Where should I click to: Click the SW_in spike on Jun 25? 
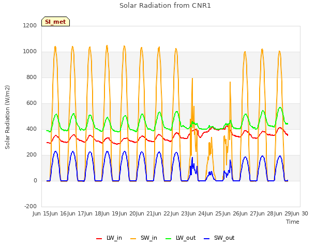pos(230,83)
